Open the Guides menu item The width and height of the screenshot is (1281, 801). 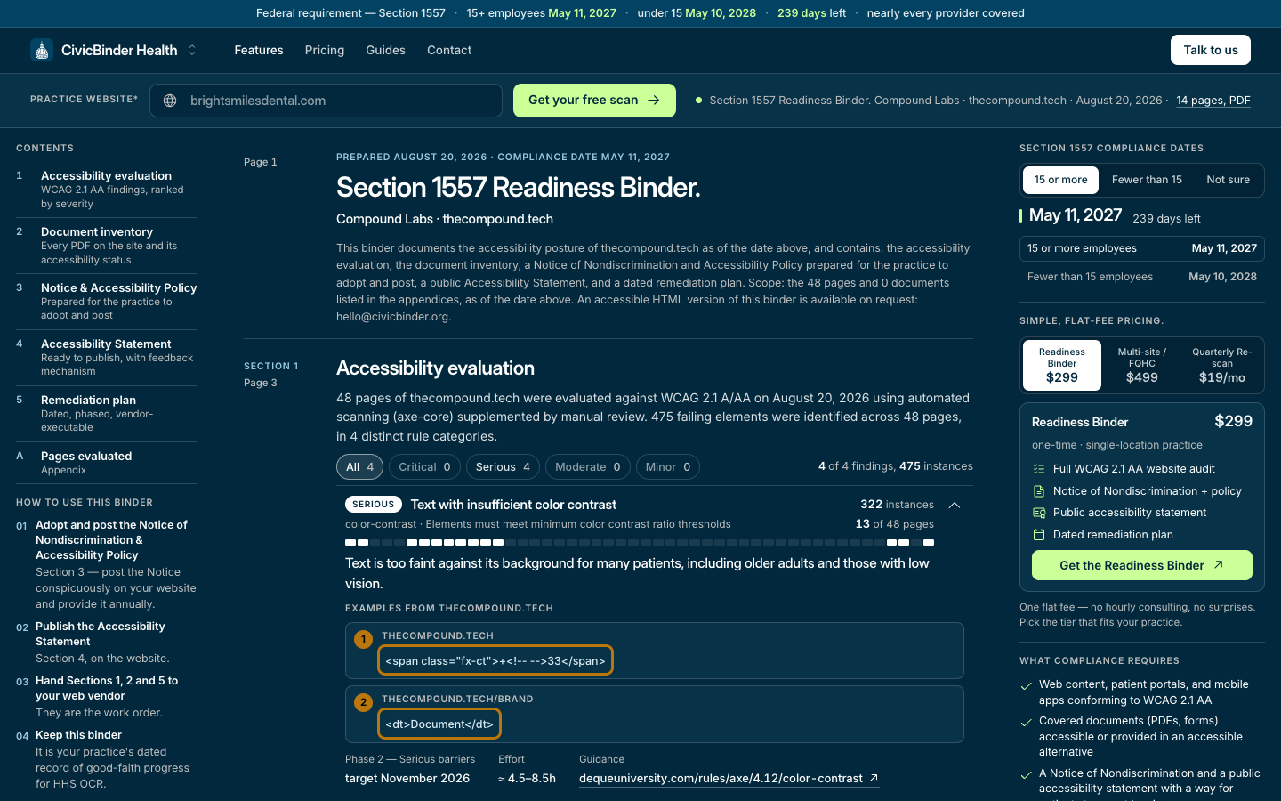[x=386, y=50]
